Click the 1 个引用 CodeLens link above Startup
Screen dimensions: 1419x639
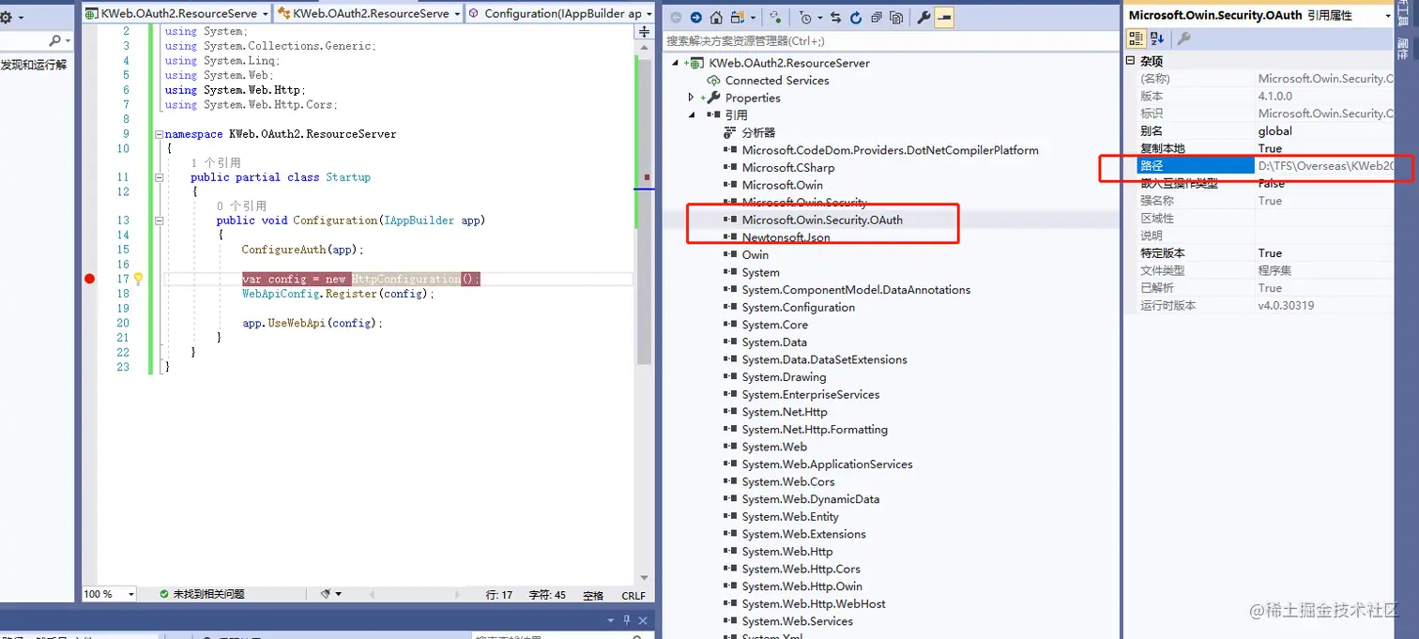[216, 163]
